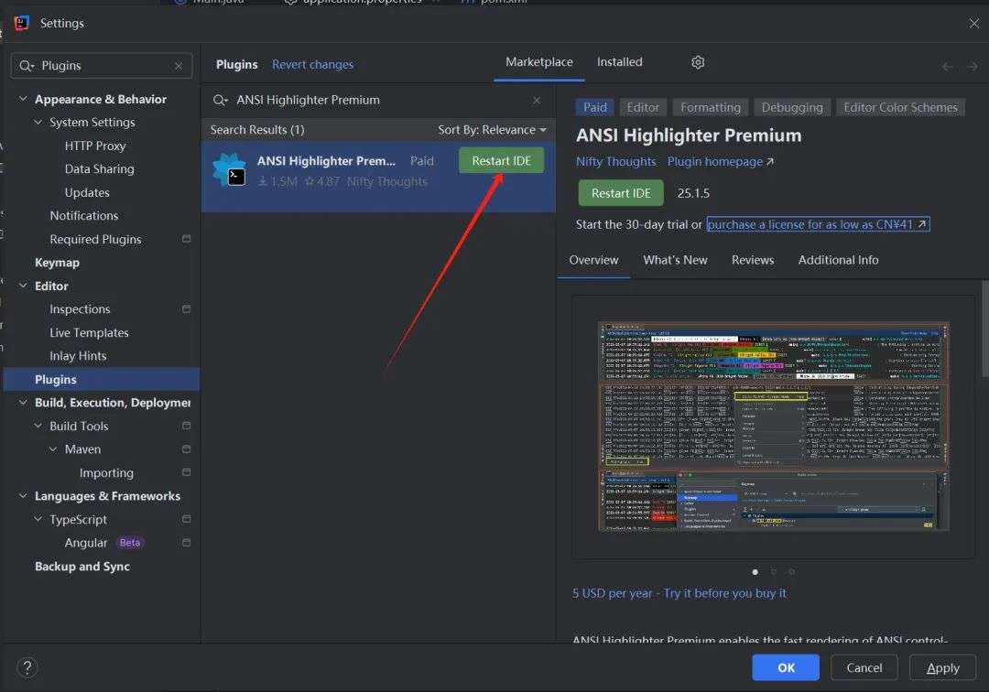Image resolution: width=989 pixels, height=692 pixels.
Task: Open the Sort By Relevance dropdown
Action: click(x=492, y=130)
